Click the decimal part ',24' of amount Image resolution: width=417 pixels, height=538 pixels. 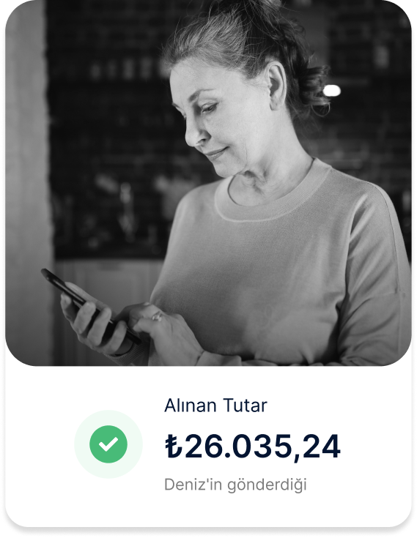(x=318, y=447)
